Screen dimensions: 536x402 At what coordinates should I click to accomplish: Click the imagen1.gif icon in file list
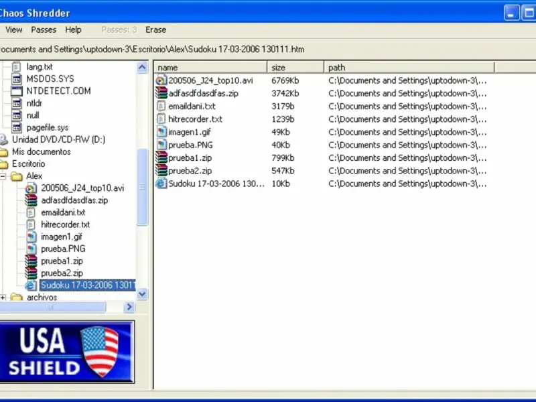pyautogui.click(x=161, y=132)
